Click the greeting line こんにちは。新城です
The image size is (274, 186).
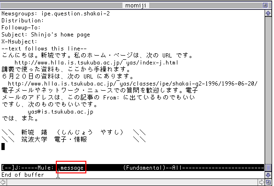(97, 56)
